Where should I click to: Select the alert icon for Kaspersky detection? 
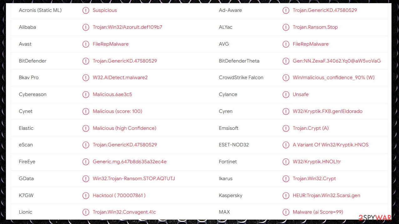(x=286, y=196)
